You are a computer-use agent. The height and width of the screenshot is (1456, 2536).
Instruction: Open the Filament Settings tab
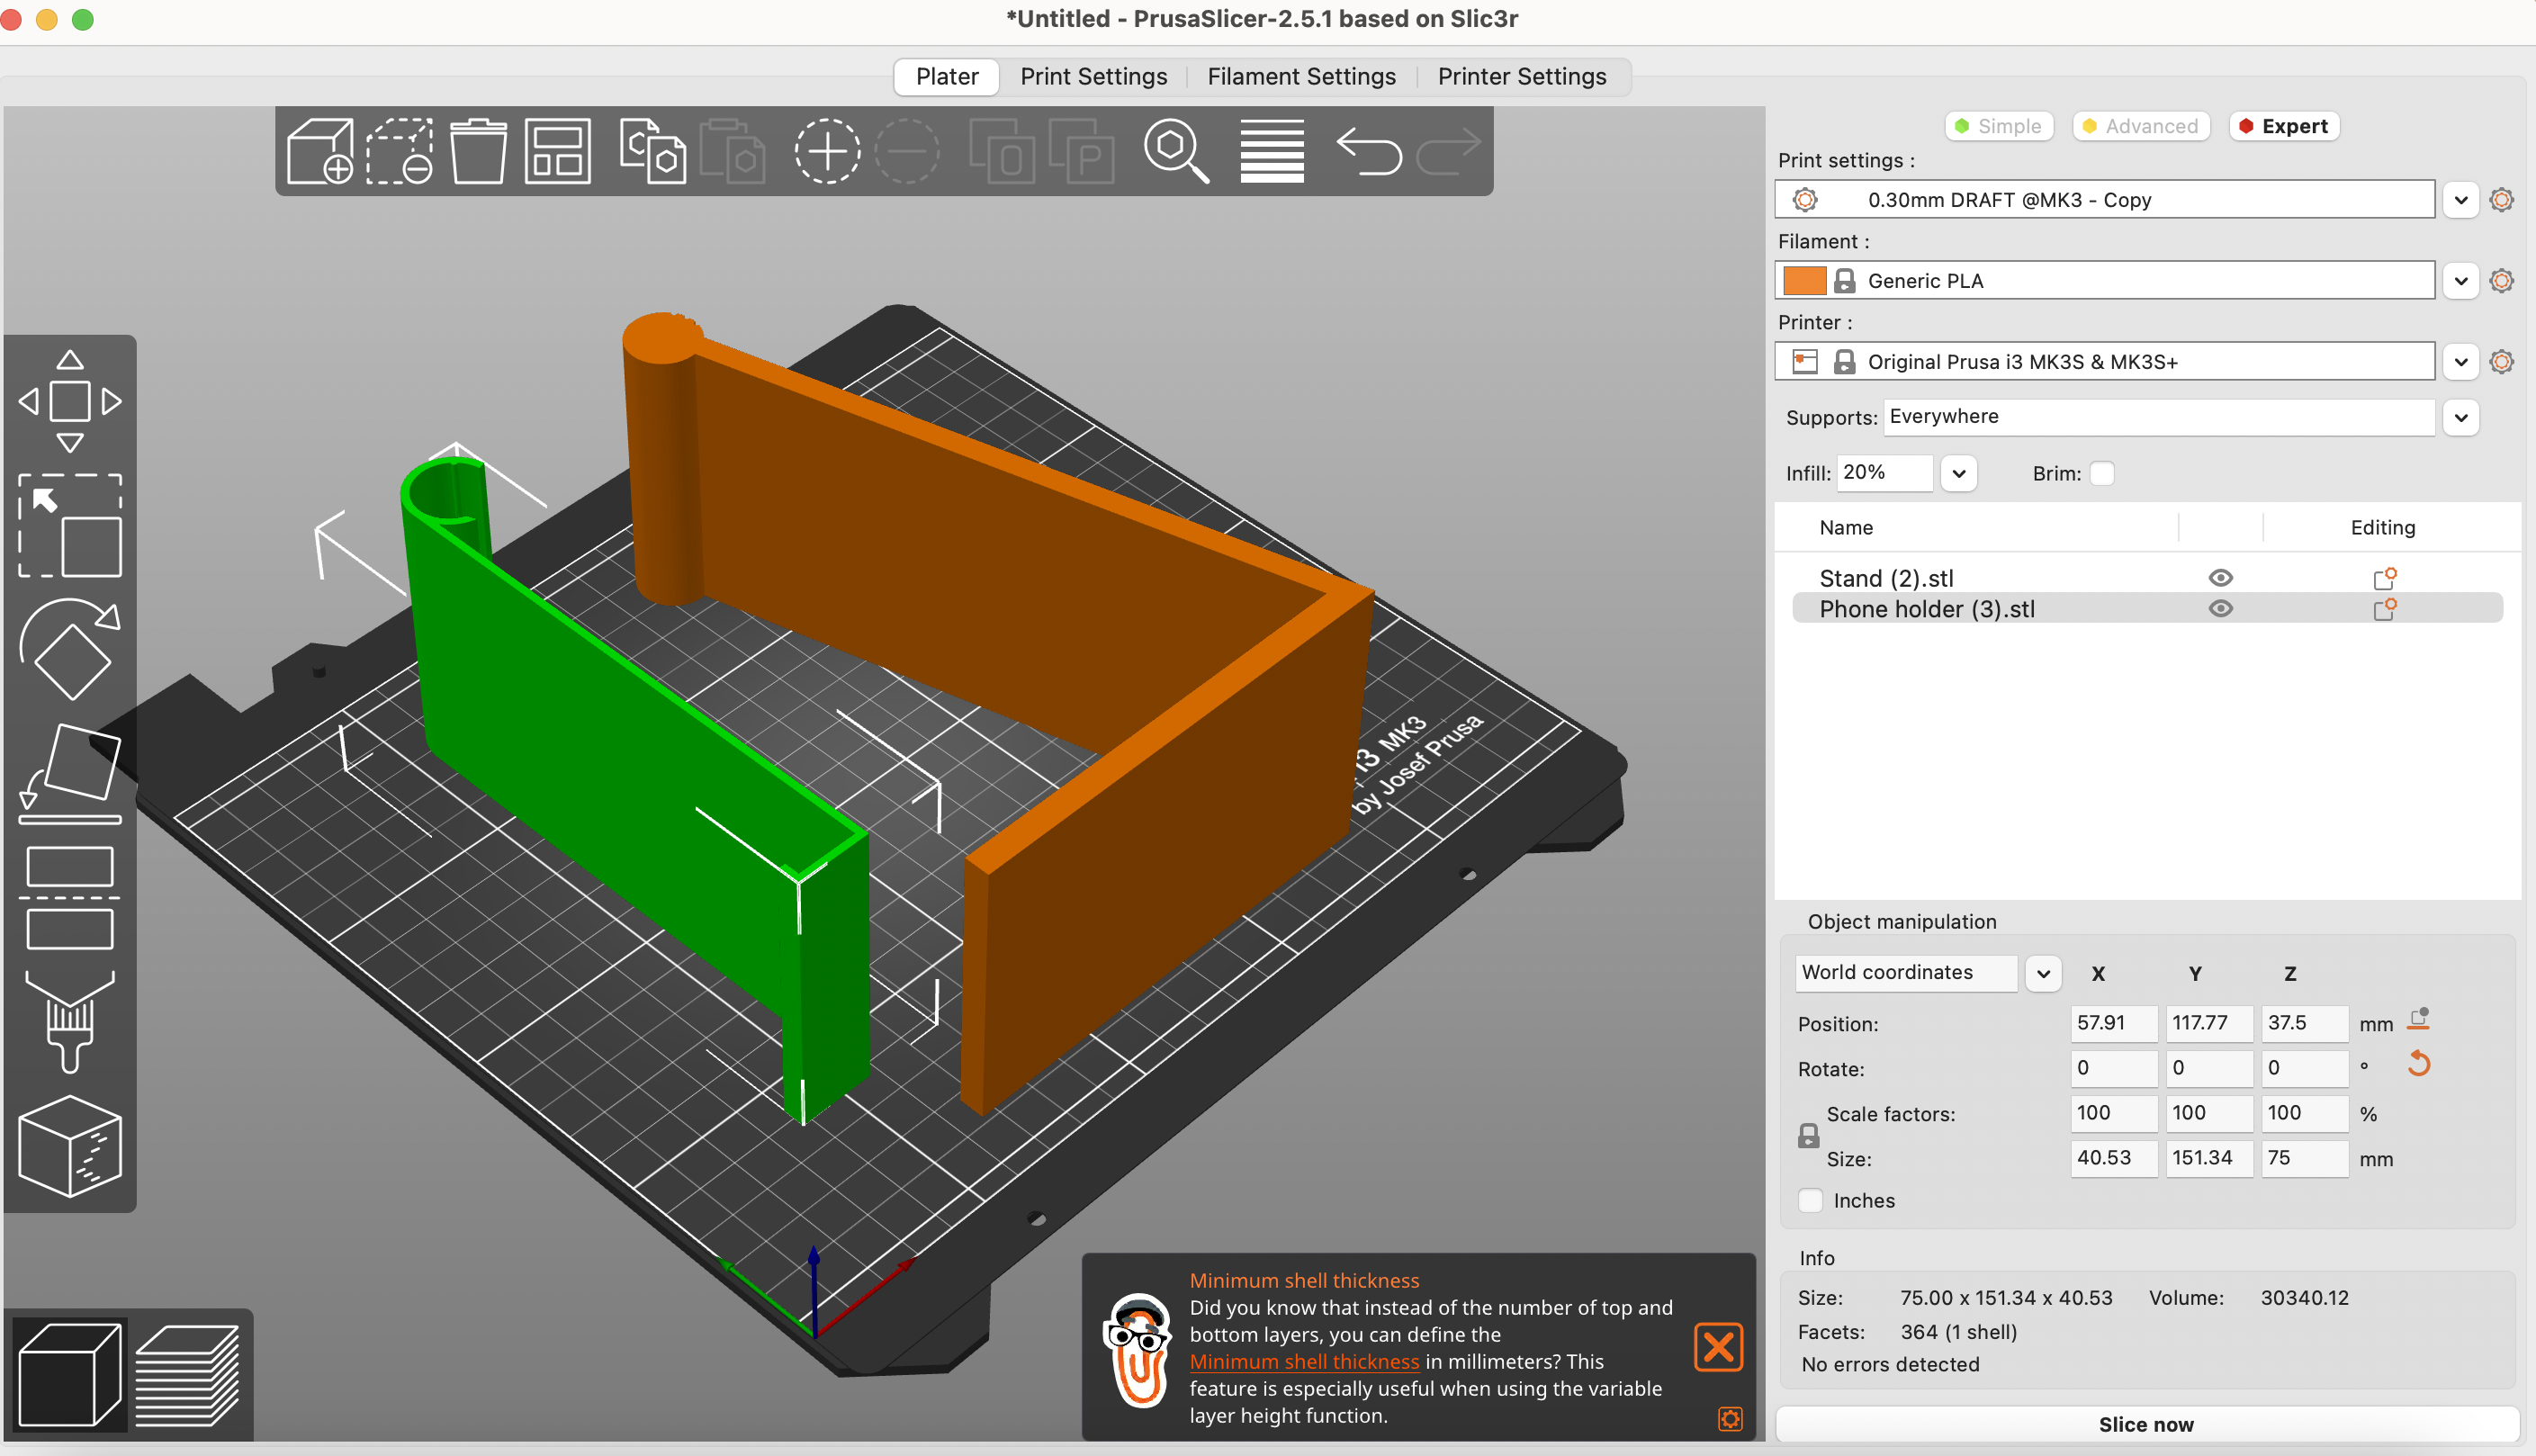tap(1301, 76)
